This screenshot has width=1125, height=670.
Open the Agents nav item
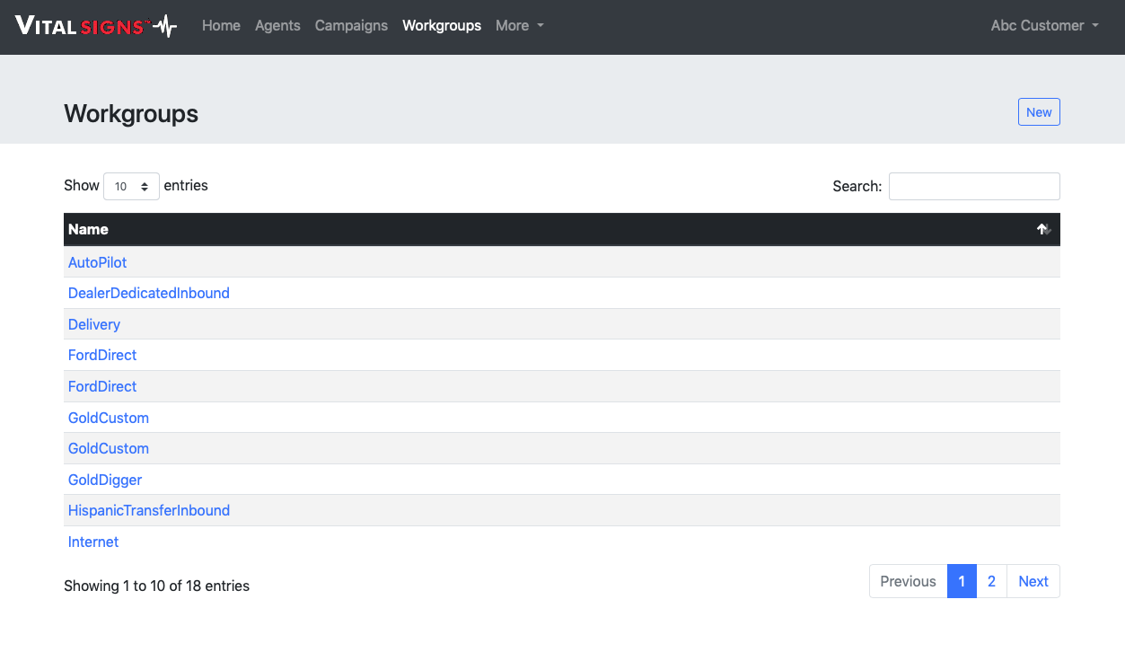pos(277,26)
